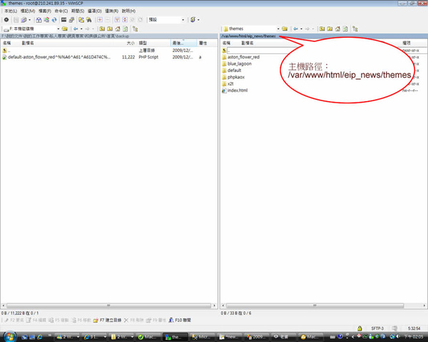Click the filter funnel toolbar icon
The image size is (428, 342).
(117, 20)
